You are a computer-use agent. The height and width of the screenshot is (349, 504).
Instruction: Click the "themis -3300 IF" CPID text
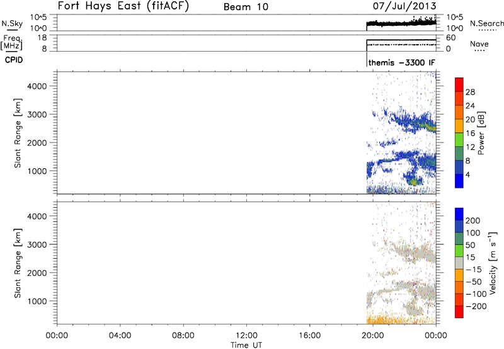[x=402, y=62]
